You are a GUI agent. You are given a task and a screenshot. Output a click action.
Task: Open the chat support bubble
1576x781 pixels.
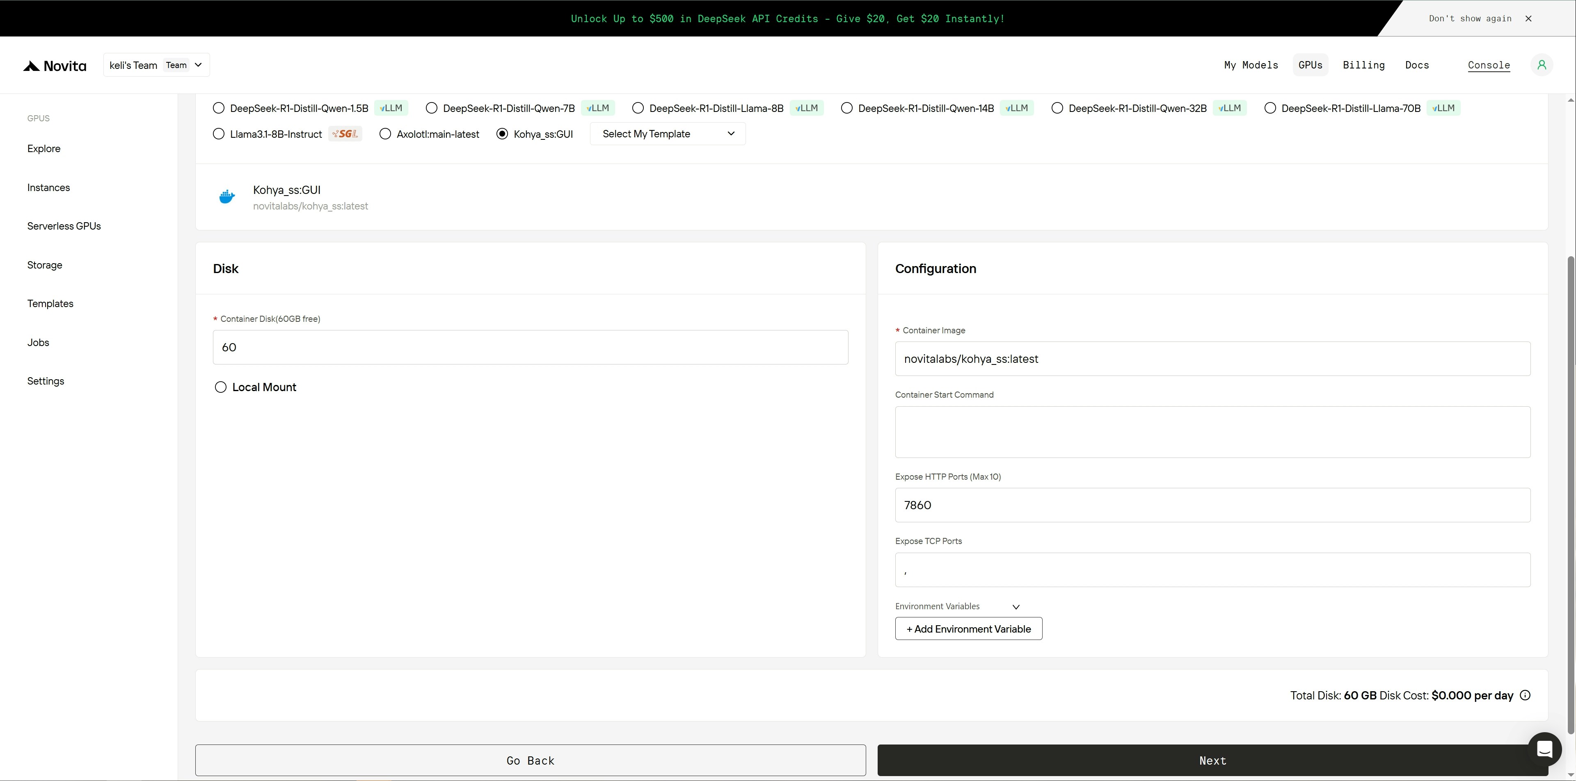[x=1544, y=749]
